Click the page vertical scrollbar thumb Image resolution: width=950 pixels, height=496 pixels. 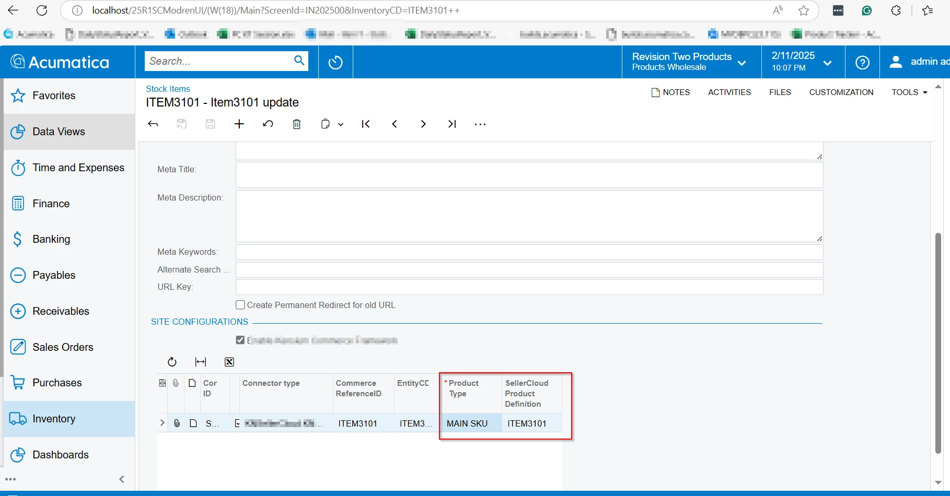pos(939,344)
